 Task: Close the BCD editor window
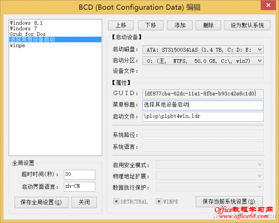point(268,5)
